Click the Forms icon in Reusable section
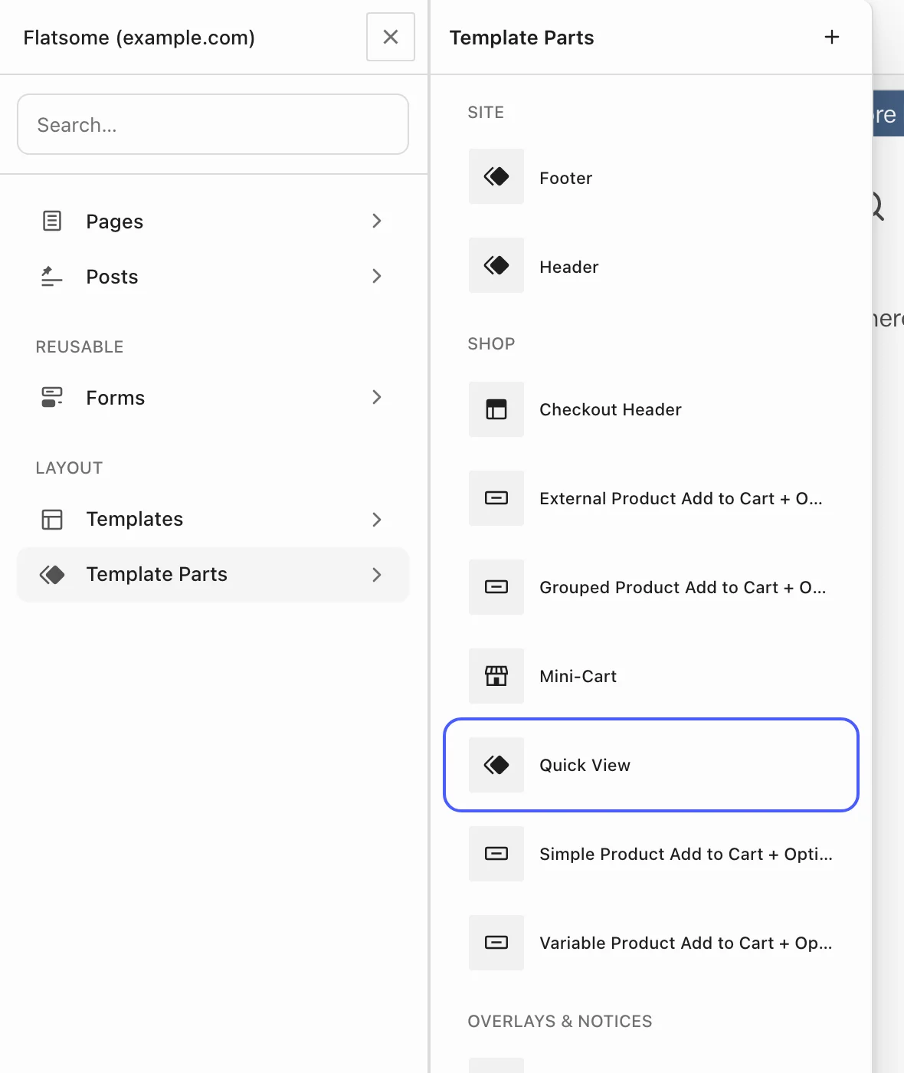Screen dimensions: 904x1073 point(52,397)
